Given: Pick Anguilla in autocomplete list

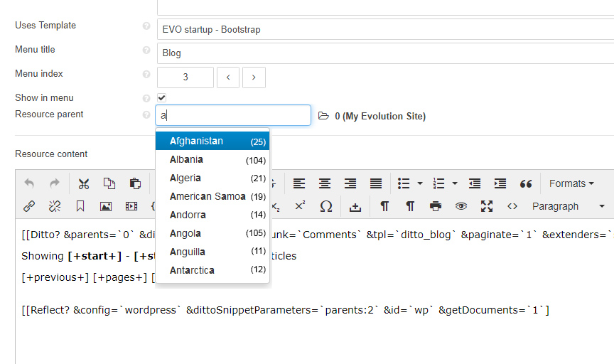Looking at the screenshot, I should [212, 252].
